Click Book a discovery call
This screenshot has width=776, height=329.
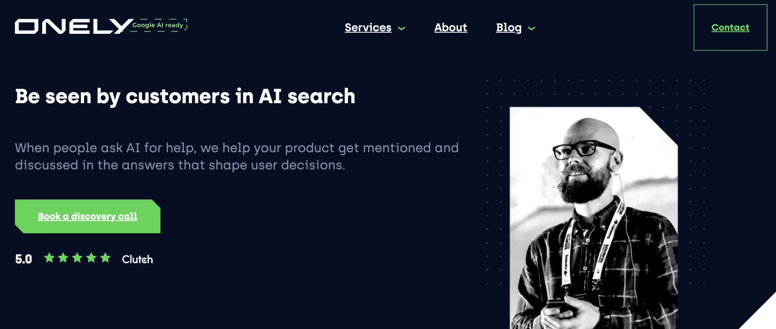[87, 216]
